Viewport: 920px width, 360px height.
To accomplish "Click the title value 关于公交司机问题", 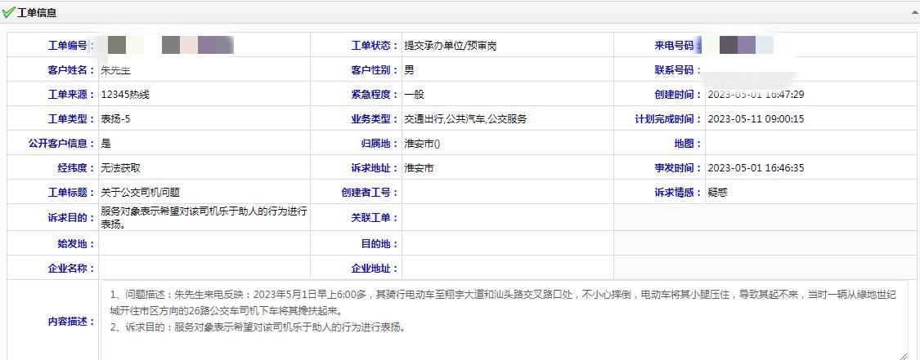I will tap(140, 193).
